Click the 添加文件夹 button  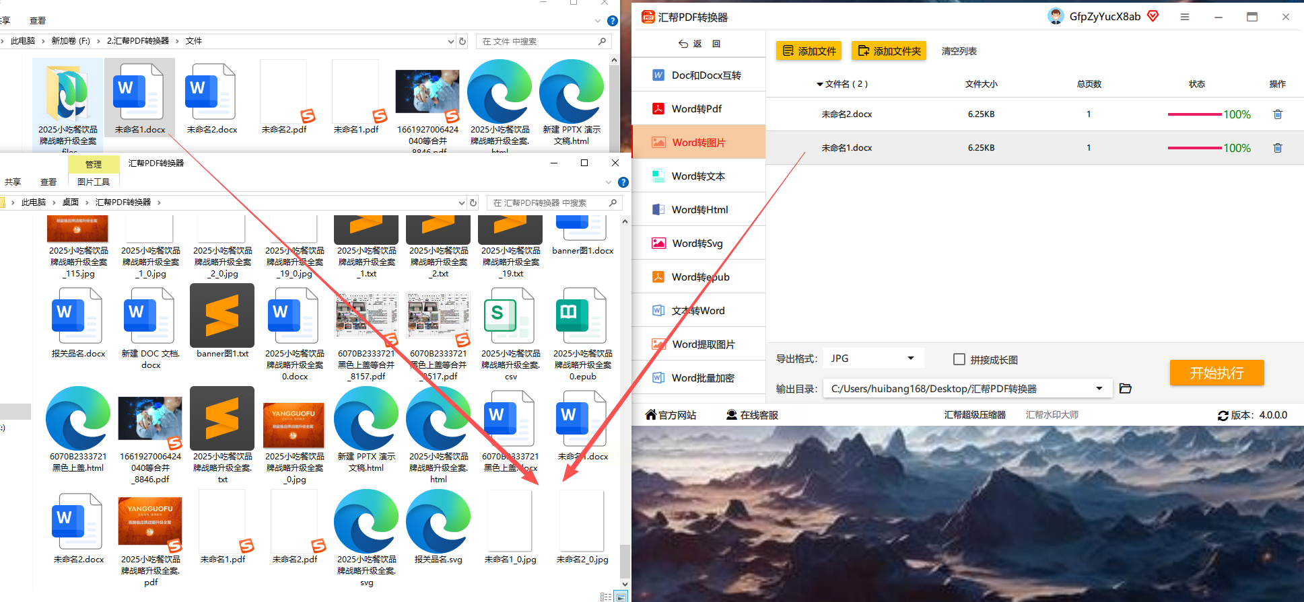[889, 51]
